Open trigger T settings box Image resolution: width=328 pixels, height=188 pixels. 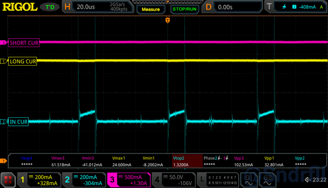pyautogui.click(x=296, y=7)
